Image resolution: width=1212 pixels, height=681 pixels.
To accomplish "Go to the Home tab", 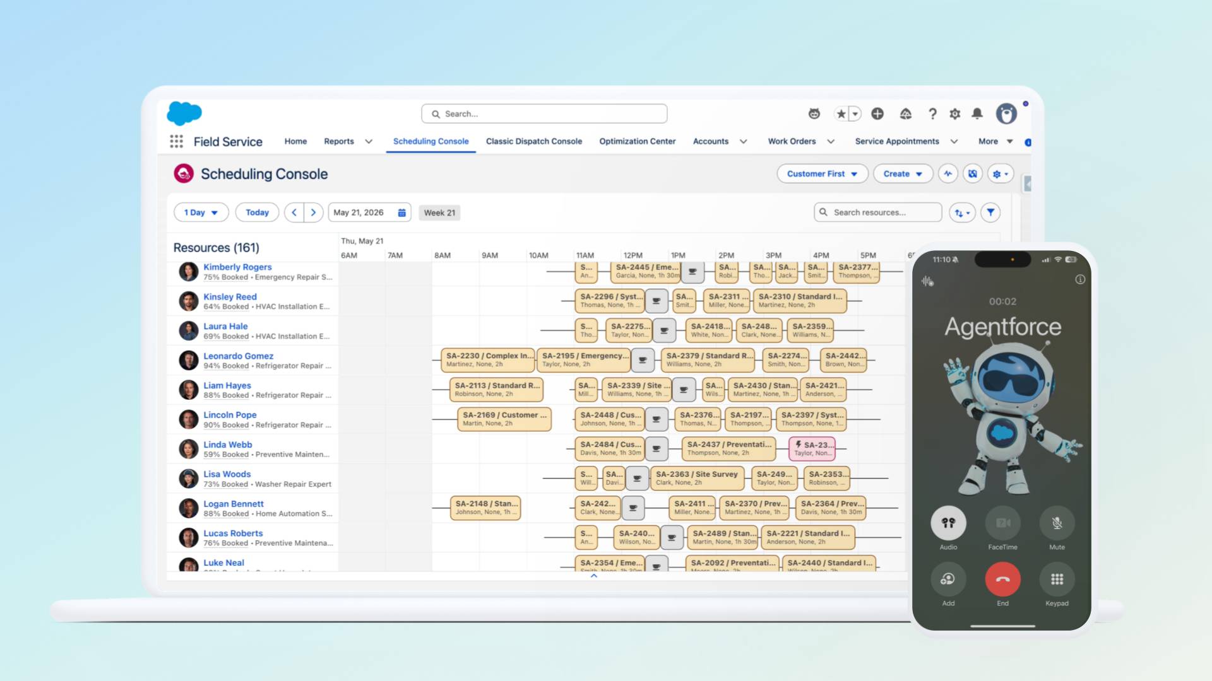I will pos(295,141).
